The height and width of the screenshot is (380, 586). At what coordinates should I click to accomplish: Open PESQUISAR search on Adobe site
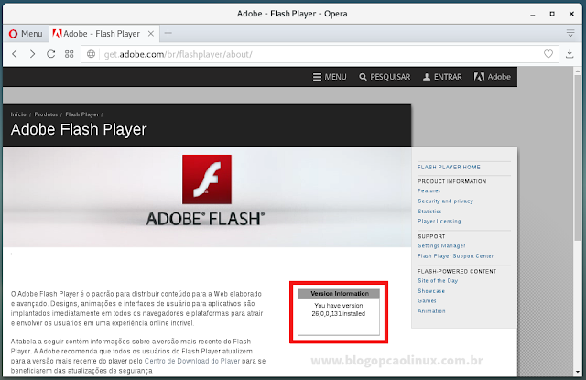(385, 77)
